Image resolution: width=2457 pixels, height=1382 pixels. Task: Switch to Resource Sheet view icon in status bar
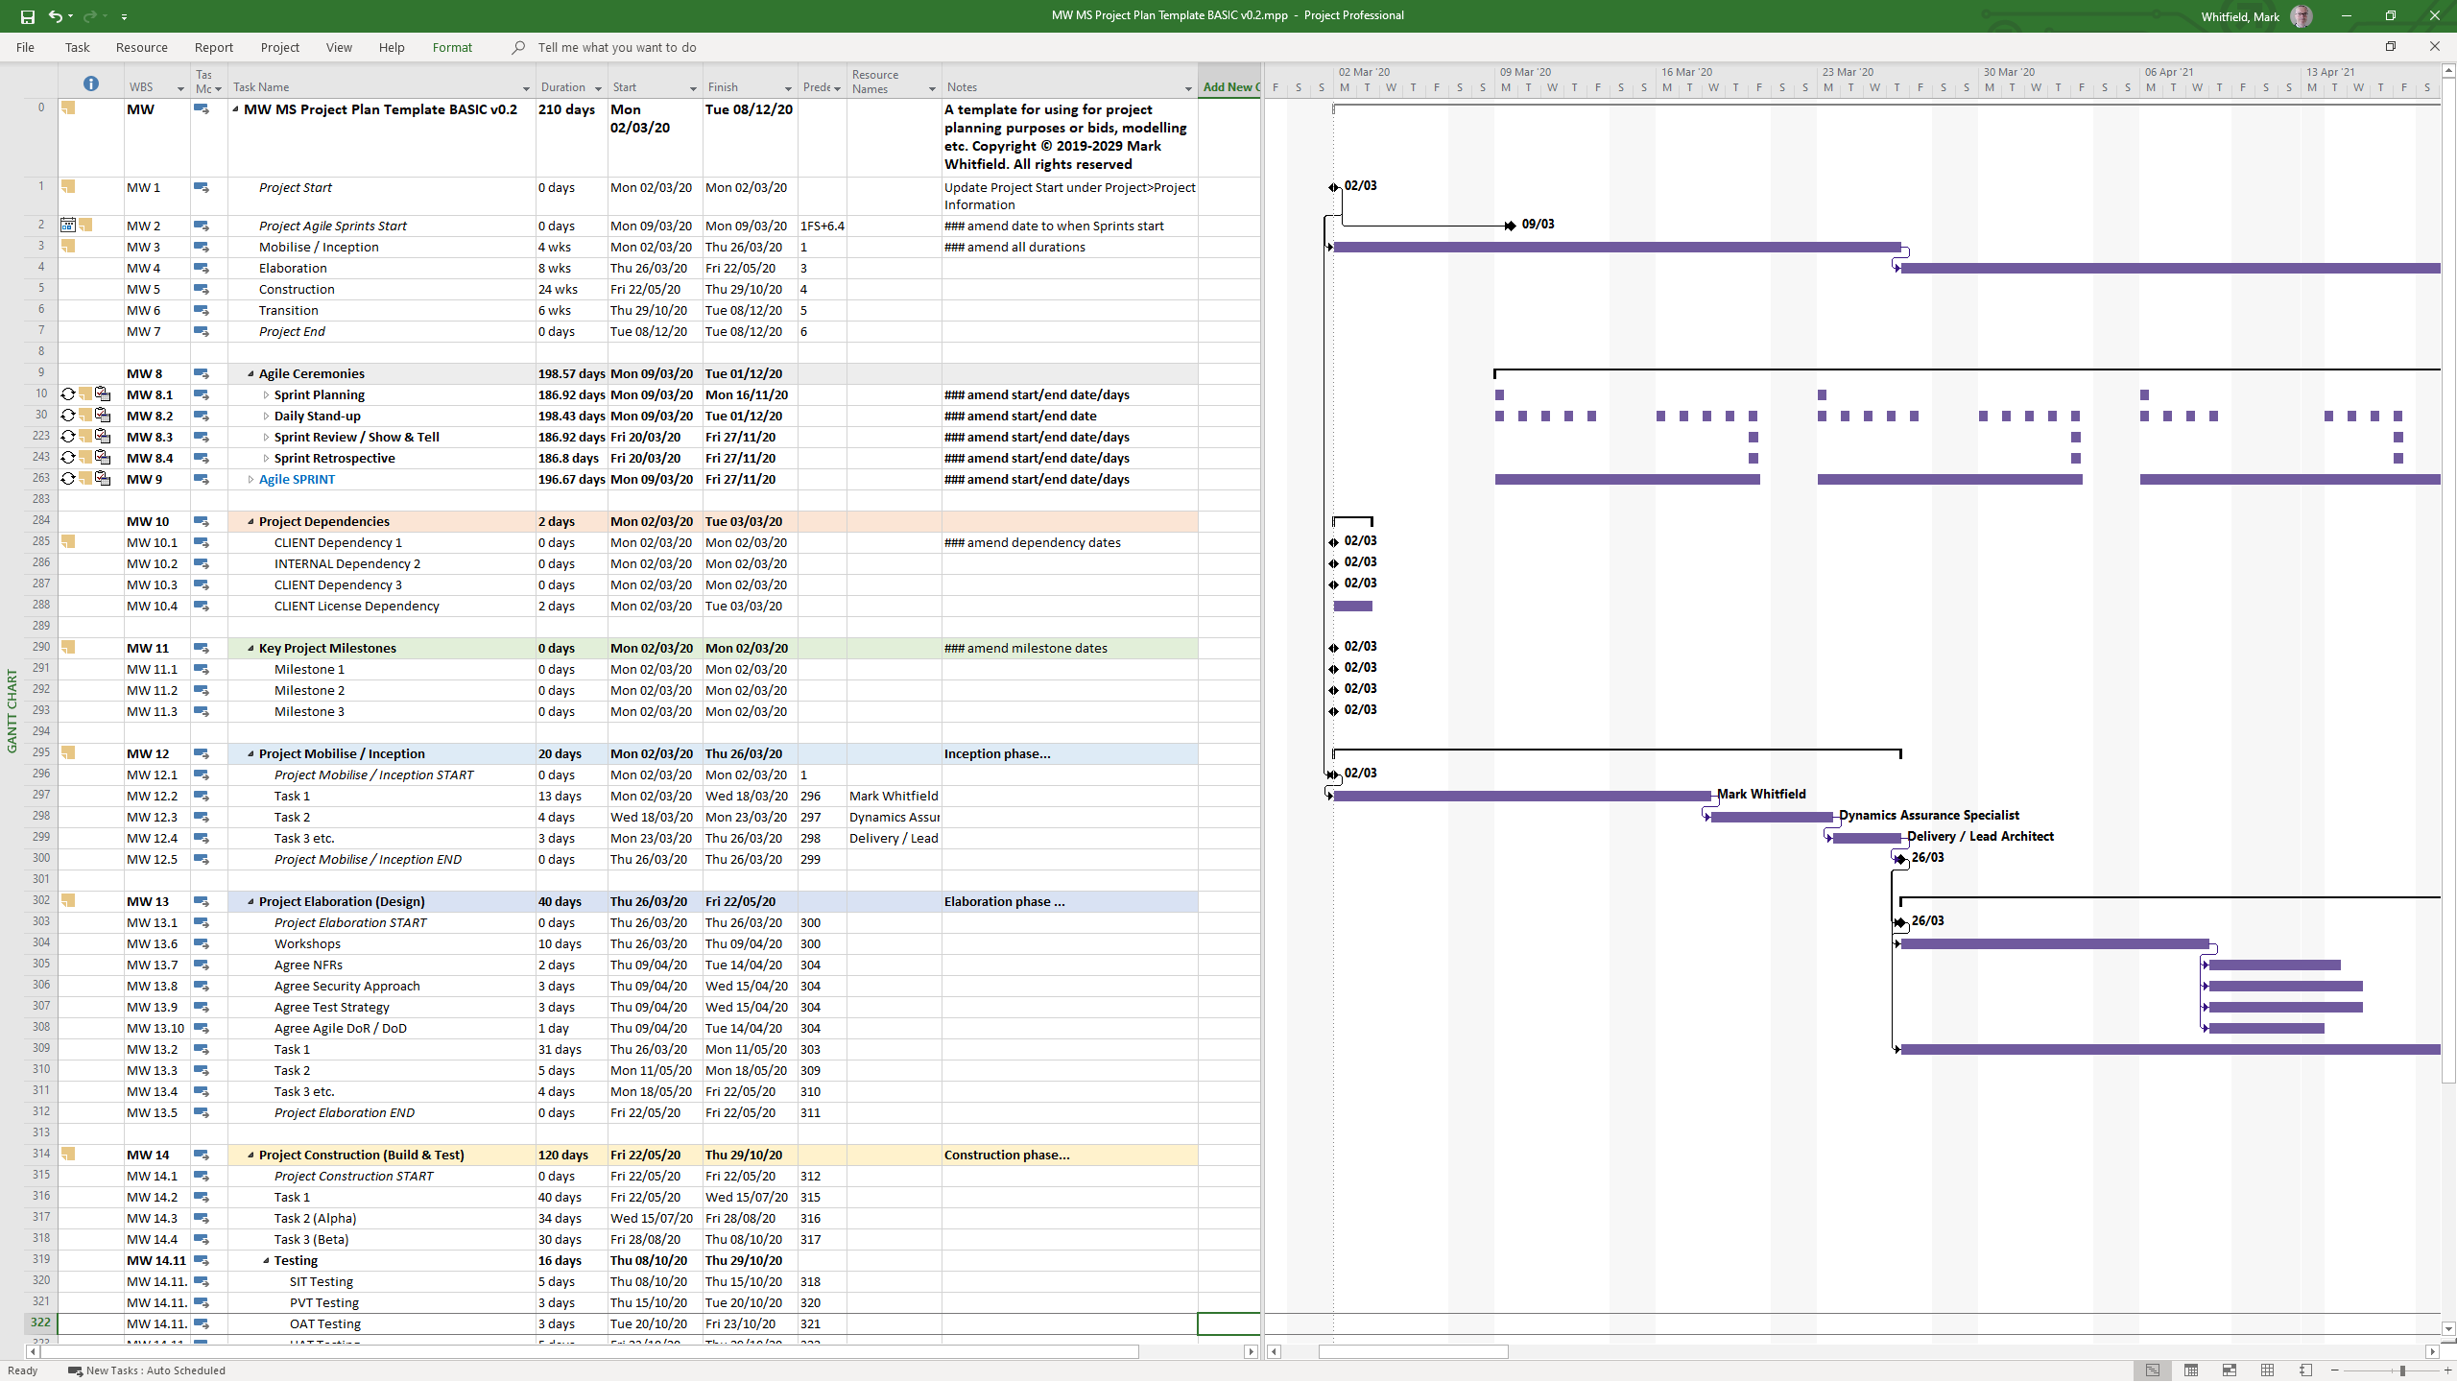2267,1370
